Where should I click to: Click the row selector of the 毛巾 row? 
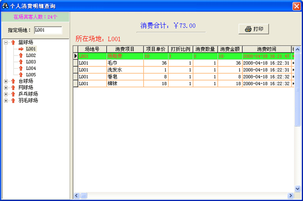click(x=75, y=63)
